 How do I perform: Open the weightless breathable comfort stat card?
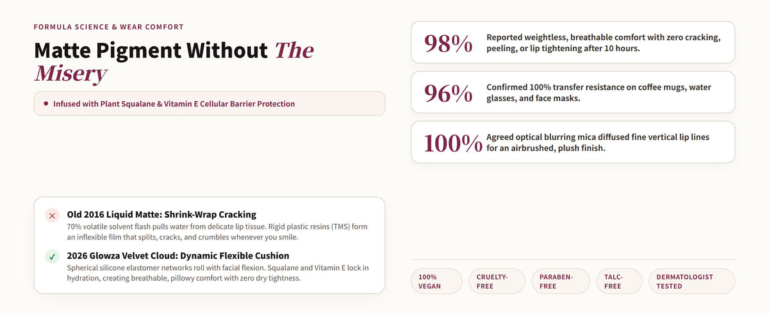(x=573, y=42)
